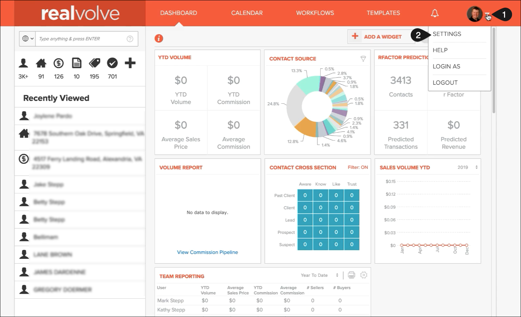Open the View Commission Pipeline link

coord(207,252)
